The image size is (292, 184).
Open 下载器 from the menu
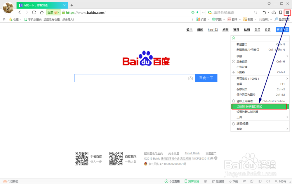[x=260, y=72]
